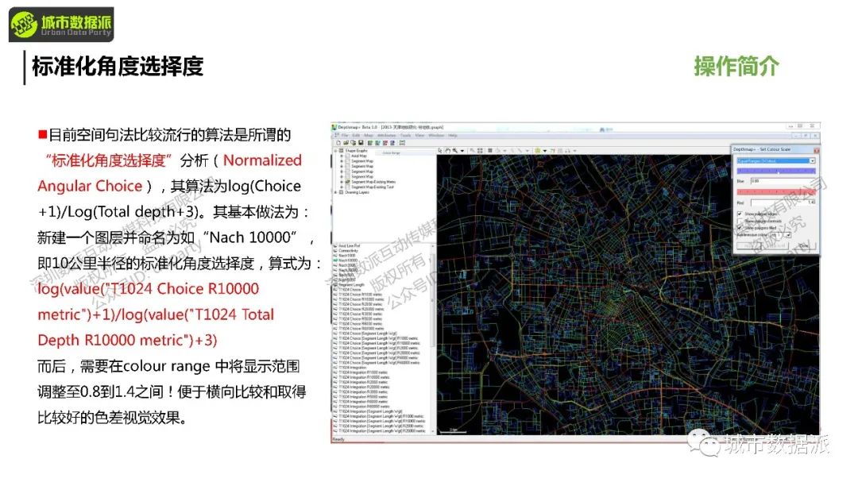Click the Red value input field
This screenshot has width=858, height=482.
point(783,203)
